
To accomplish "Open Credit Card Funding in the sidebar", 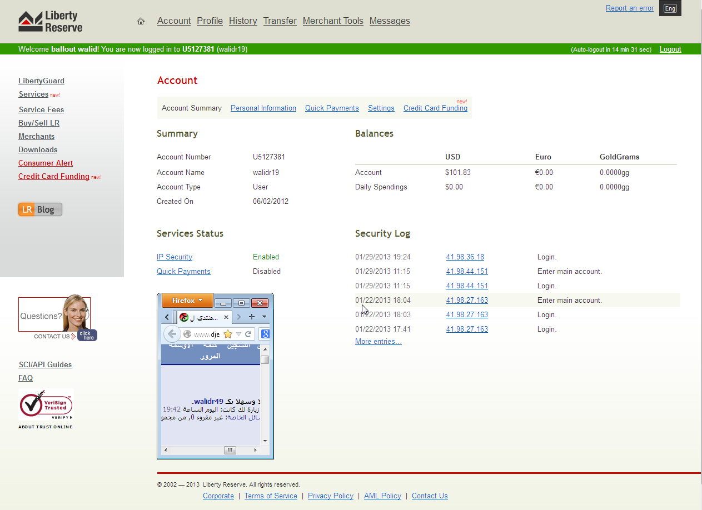I will (54, 177).
